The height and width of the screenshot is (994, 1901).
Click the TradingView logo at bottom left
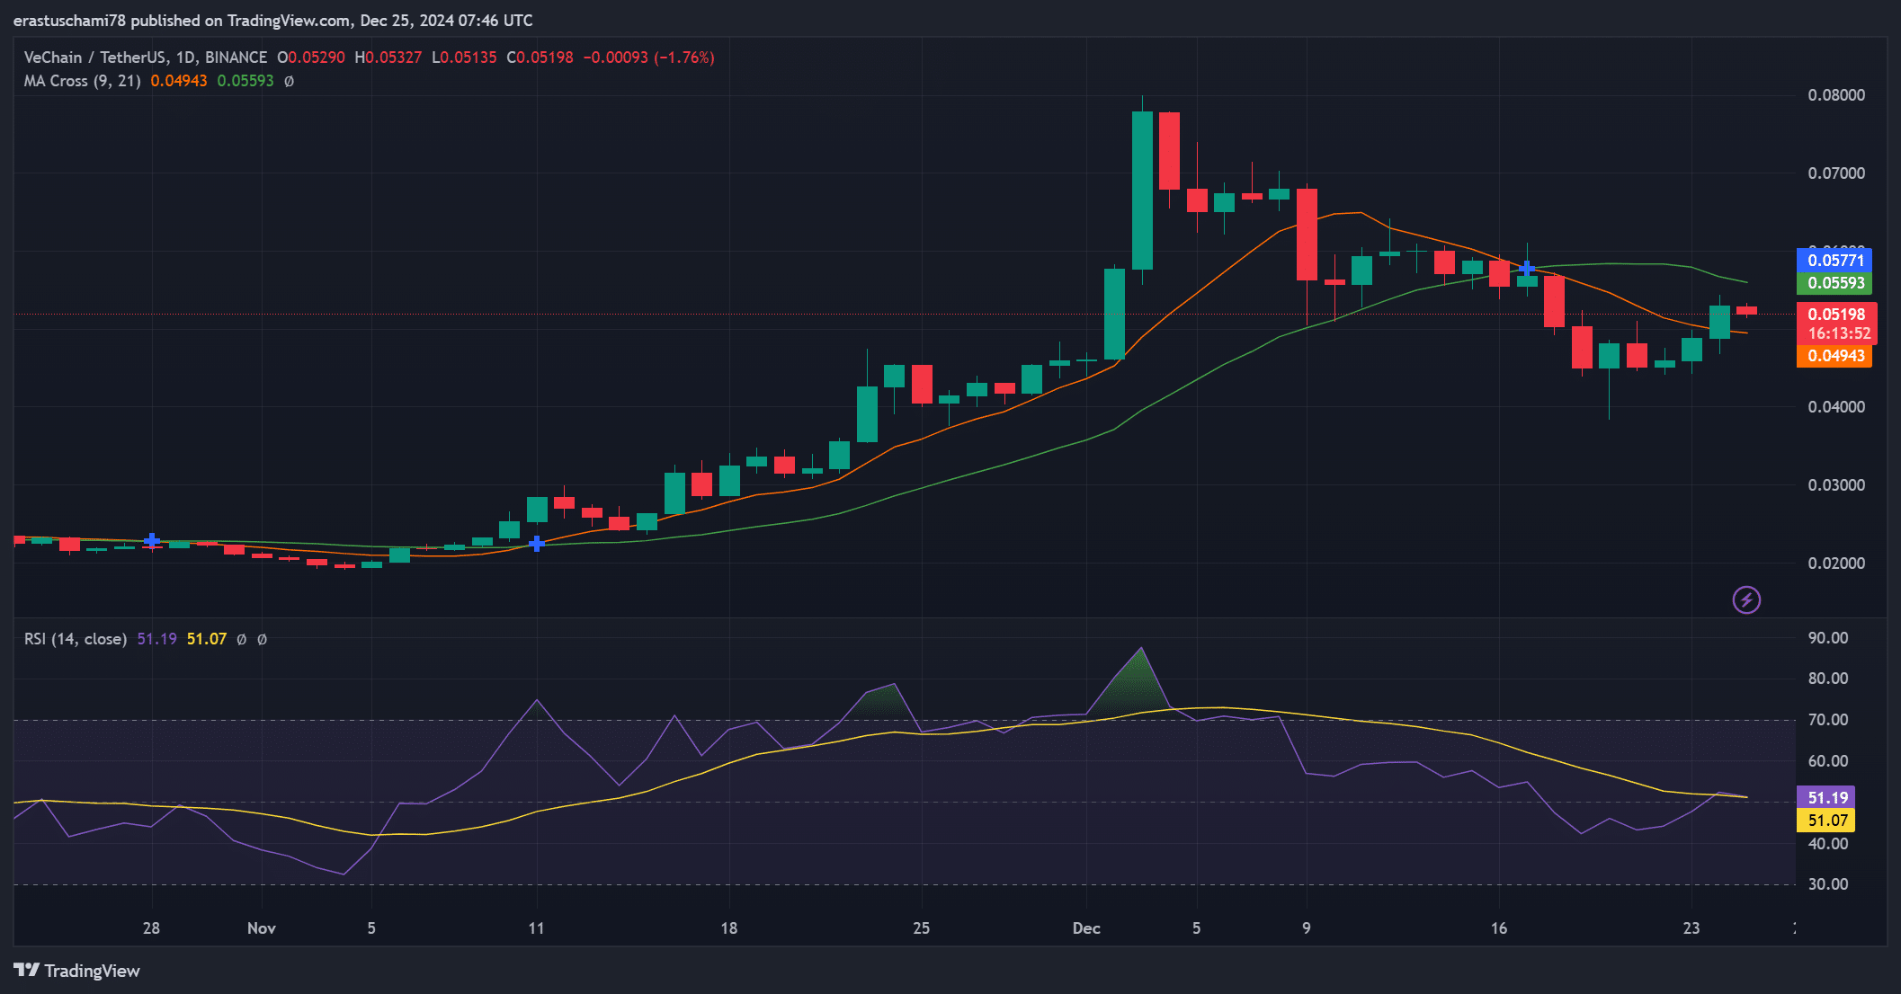click(77, 971)
